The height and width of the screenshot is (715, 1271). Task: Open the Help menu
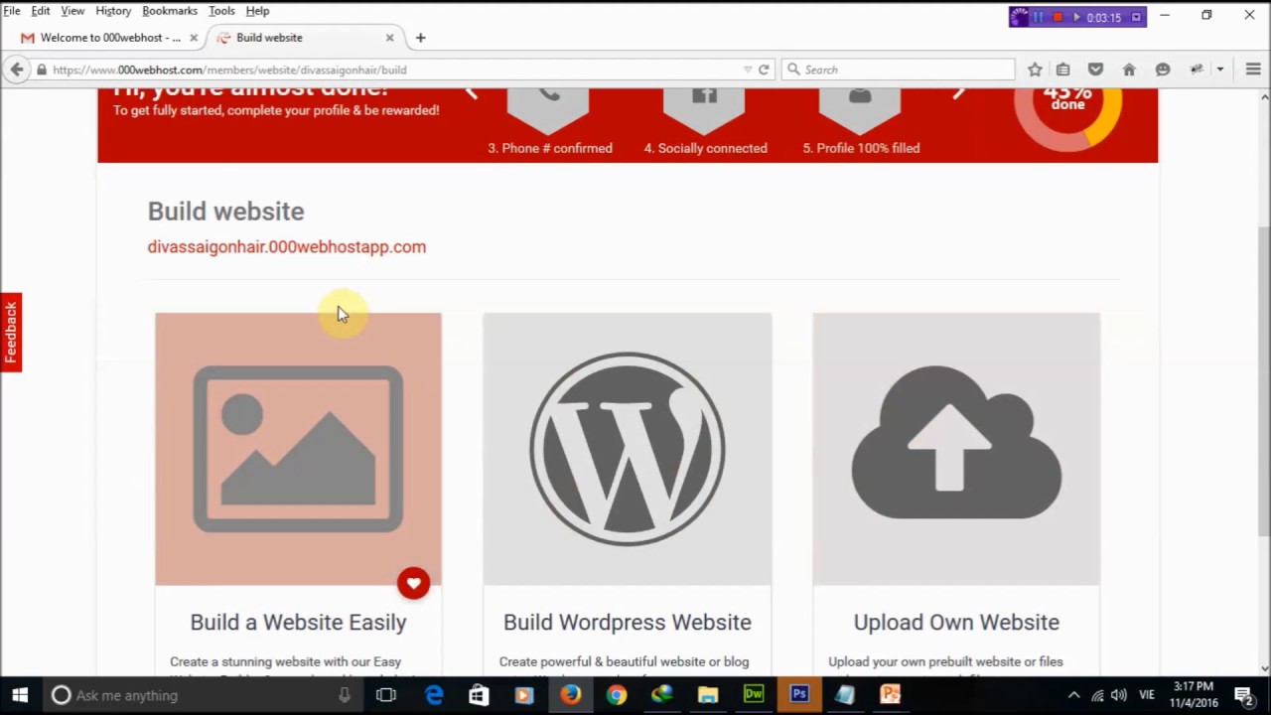(257, 10)
